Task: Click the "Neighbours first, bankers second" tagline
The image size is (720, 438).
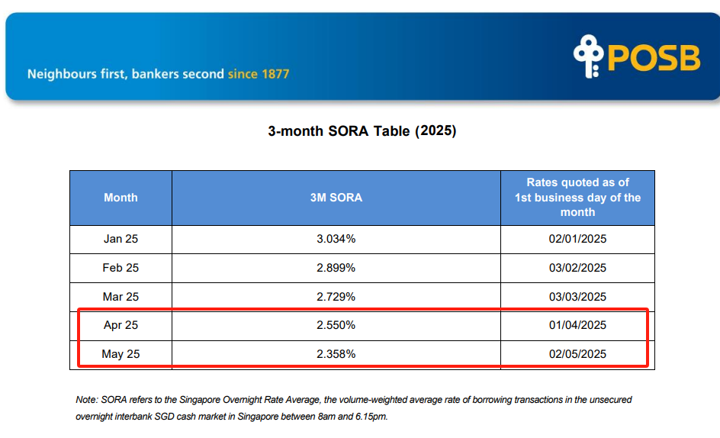Action: (126, 74)
